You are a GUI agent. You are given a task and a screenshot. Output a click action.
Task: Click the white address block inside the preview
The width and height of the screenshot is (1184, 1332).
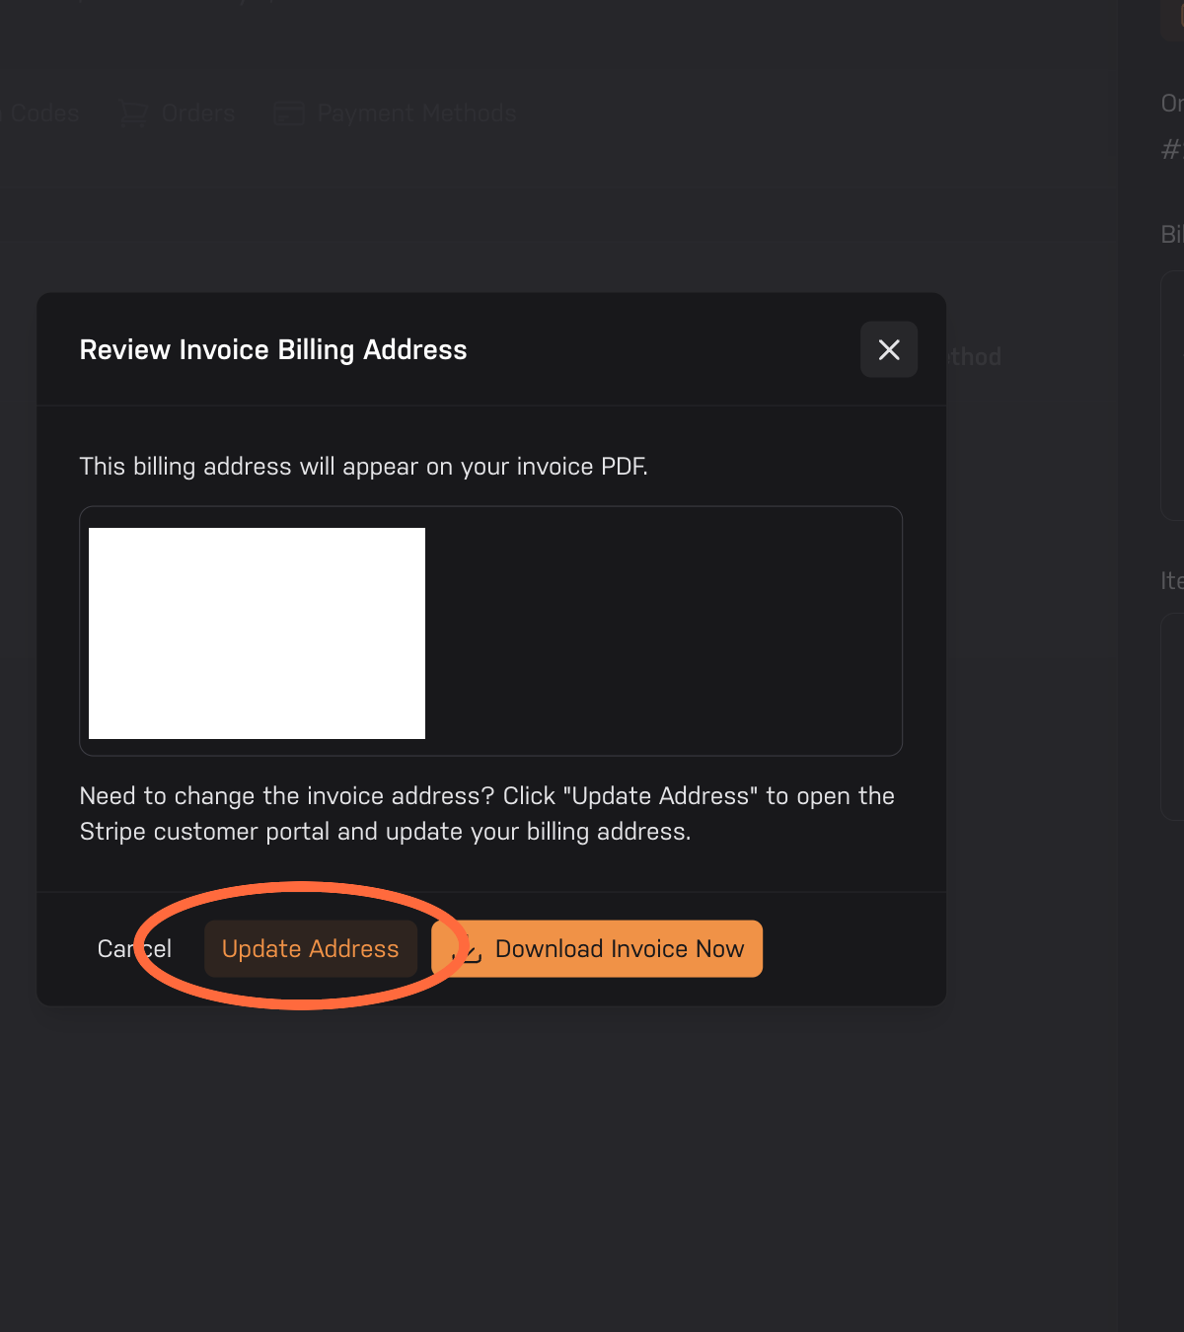point(256,632)
